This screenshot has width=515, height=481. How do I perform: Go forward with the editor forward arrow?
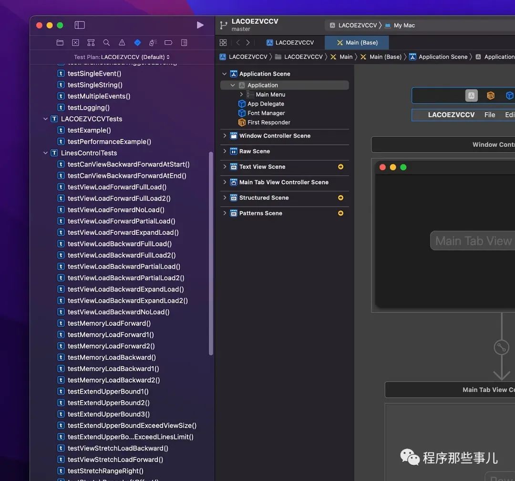click(248, 43)
